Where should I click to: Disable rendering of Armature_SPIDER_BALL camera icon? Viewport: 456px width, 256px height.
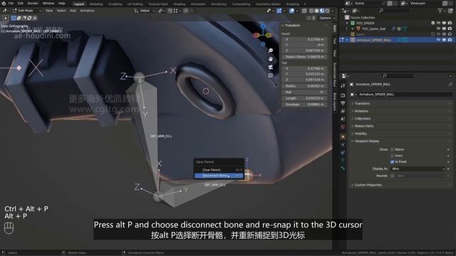450,40
